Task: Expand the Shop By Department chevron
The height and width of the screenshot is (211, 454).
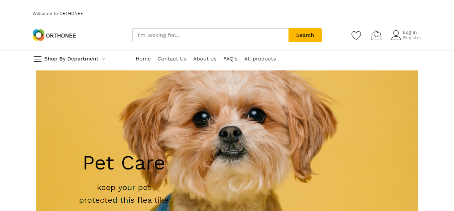Action: click(x=103, y=59)
